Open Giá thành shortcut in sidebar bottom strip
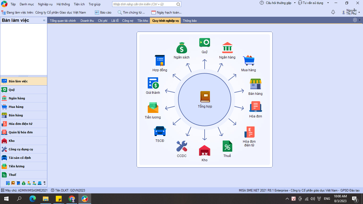This screenshot has width=363, height=204. (x=8, y=183)
